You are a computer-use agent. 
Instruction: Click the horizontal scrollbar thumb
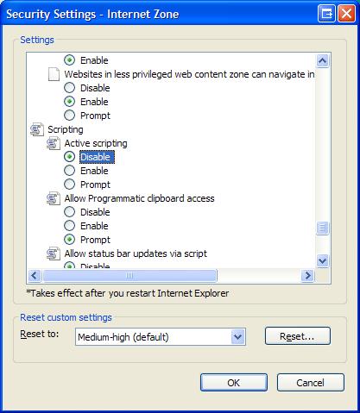pos(129,276)
